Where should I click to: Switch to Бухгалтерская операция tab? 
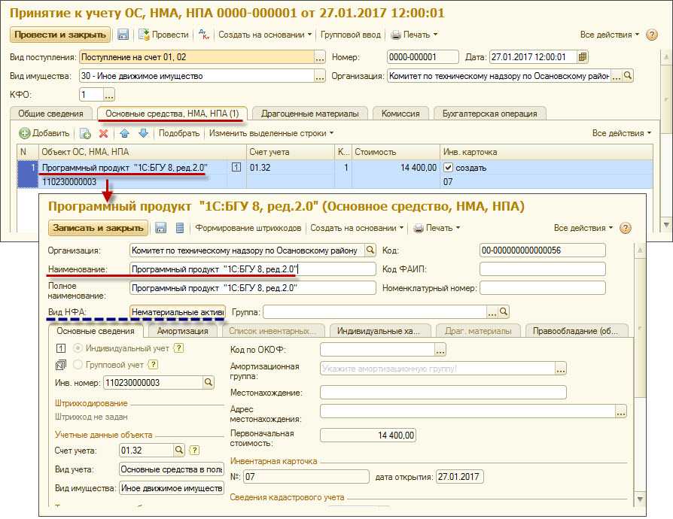coord(490,114)
